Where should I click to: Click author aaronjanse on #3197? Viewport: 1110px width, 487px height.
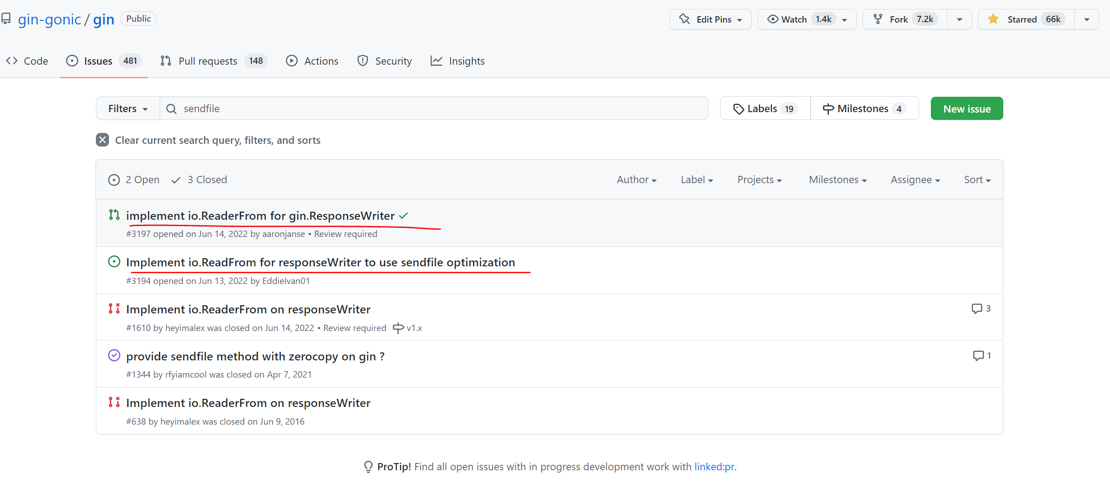(x=284, y=234)
